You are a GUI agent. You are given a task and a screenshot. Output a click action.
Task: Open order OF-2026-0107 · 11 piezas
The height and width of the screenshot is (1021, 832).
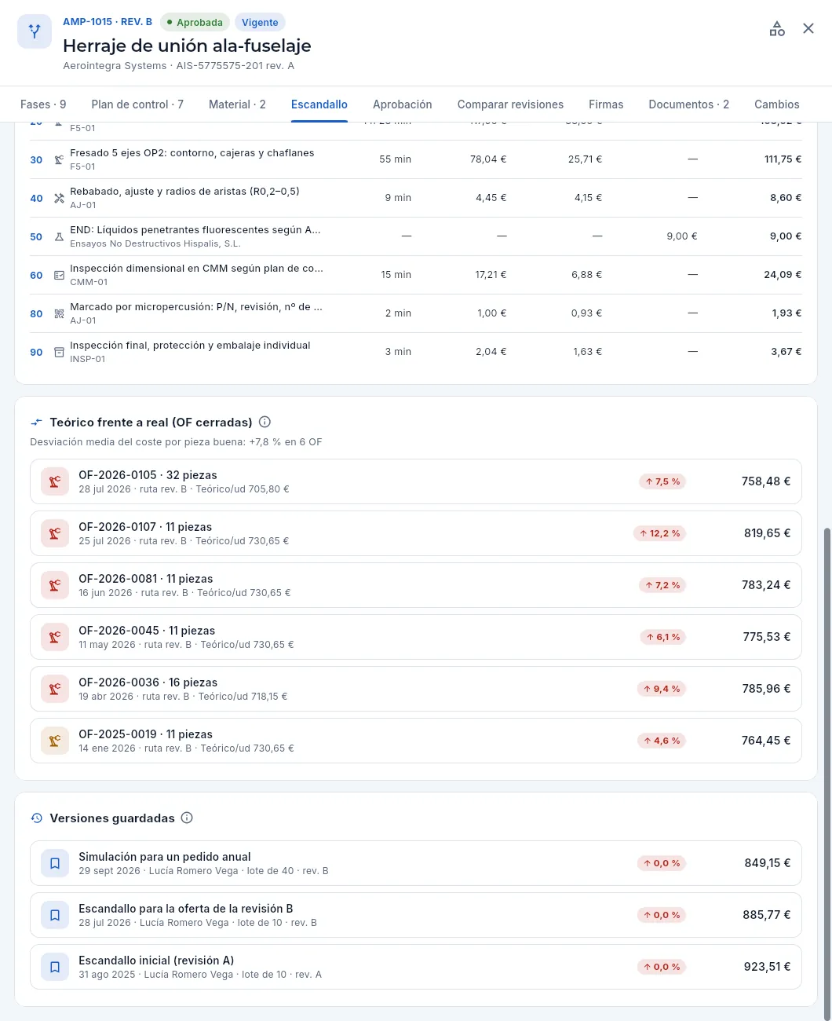pyautogui.click(x=416, y=533)
